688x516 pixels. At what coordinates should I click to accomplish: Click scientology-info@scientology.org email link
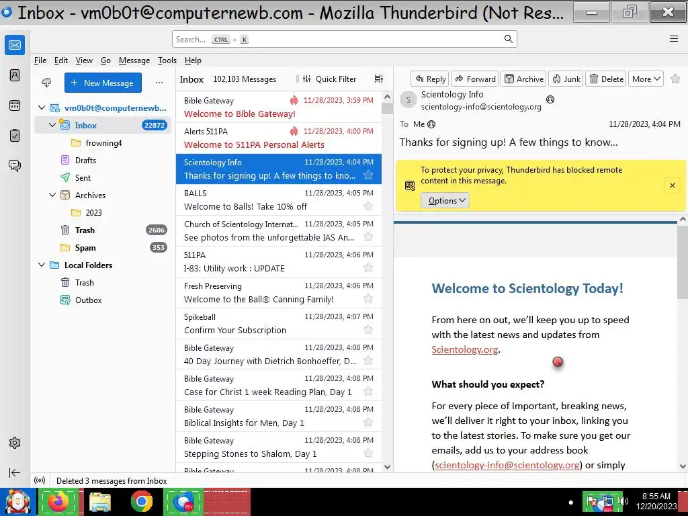(x=507, y=465)
